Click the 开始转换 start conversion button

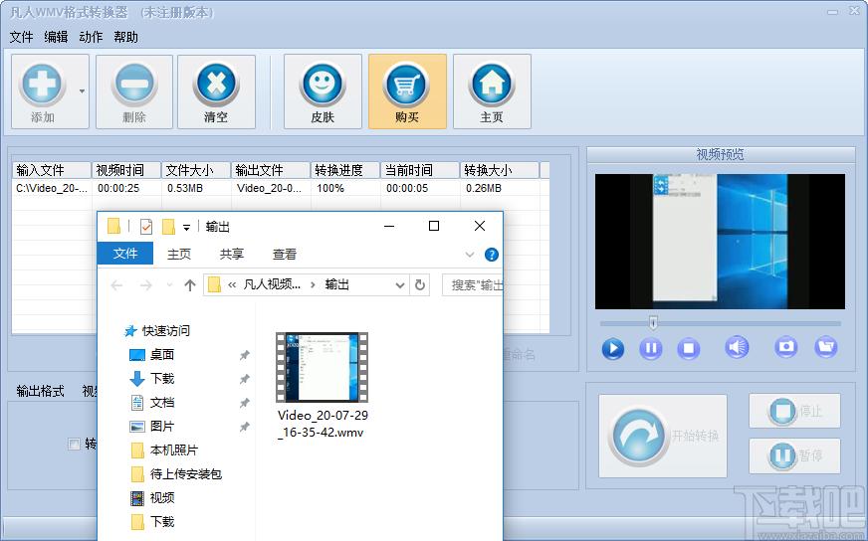pyautogui.click(x=663, y=436)
